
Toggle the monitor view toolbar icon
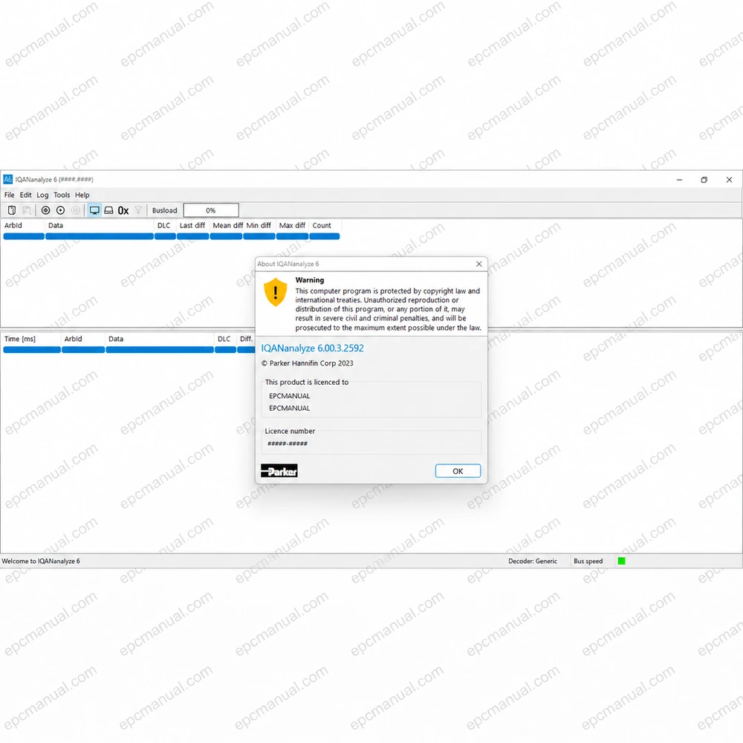[x=94, y=210]
